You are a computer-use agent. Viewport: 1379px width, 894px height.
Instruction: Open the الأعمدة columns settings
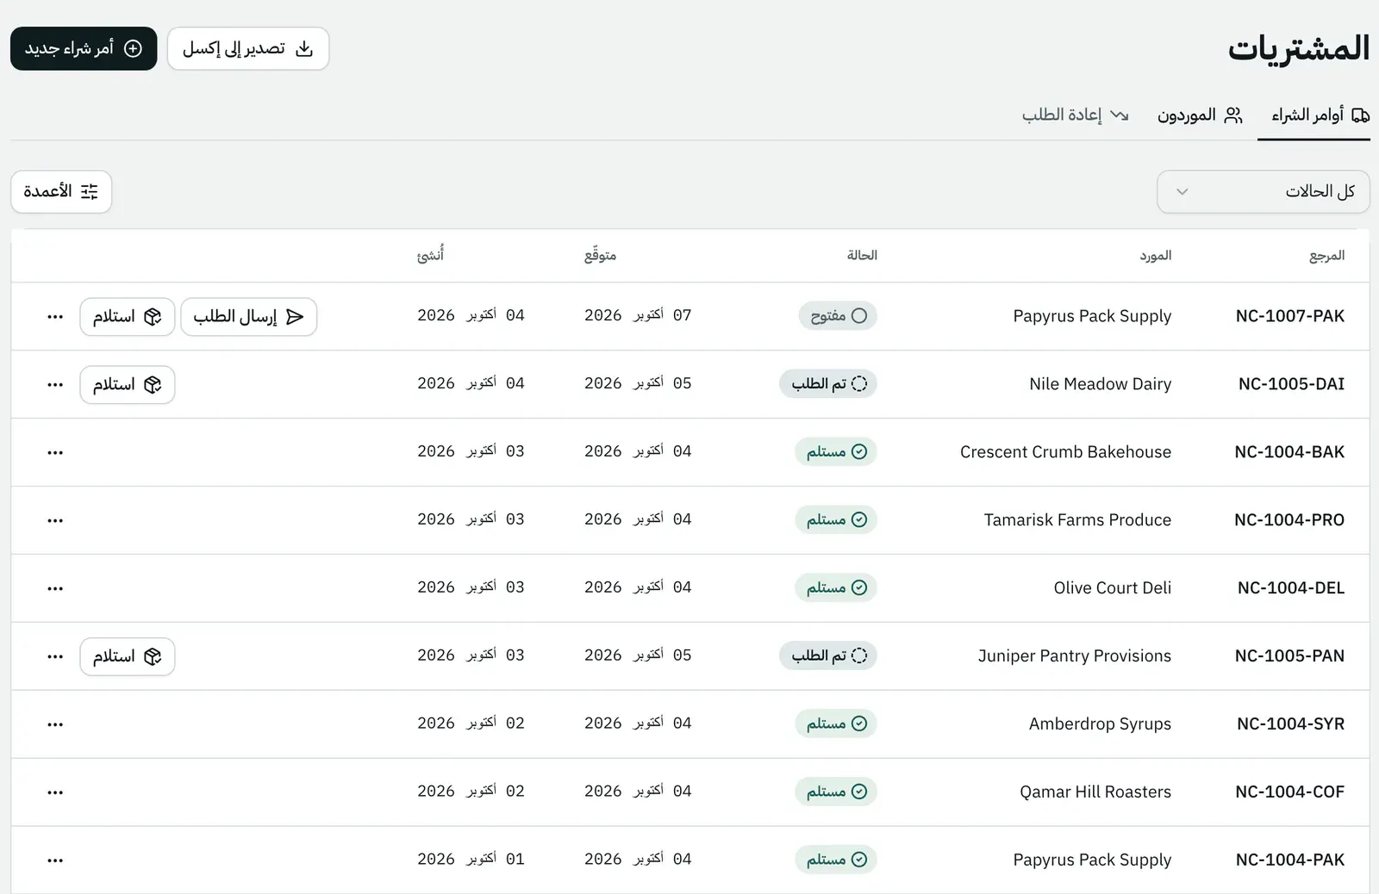pyautogui.click(x=61, y=191)
